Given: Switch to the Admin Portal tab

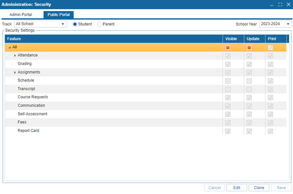Looking at the screenshot, I should (22, 15).
